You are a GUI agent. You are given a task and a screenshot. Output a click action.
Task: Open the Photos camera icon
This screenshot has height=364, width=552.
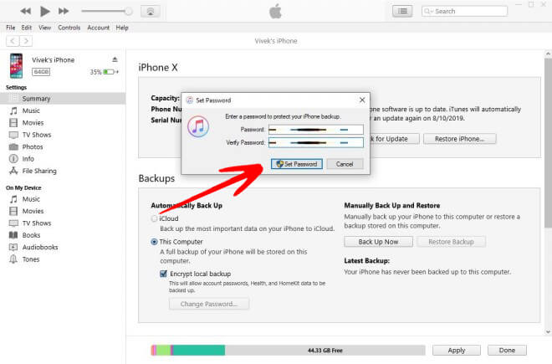[13, 146]
